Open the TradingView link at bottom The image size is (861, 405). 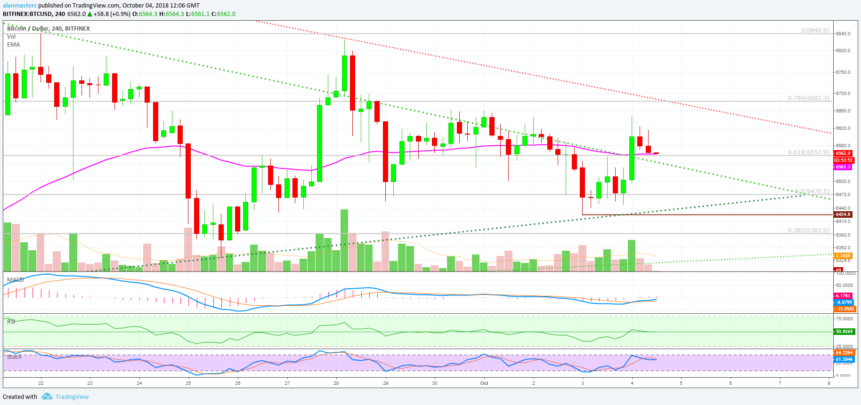pyautogui.click(x=72, y=397)
